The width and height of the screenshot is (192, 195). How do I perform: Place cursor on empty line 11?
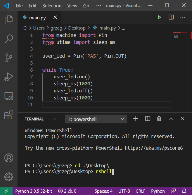[106, 104]
